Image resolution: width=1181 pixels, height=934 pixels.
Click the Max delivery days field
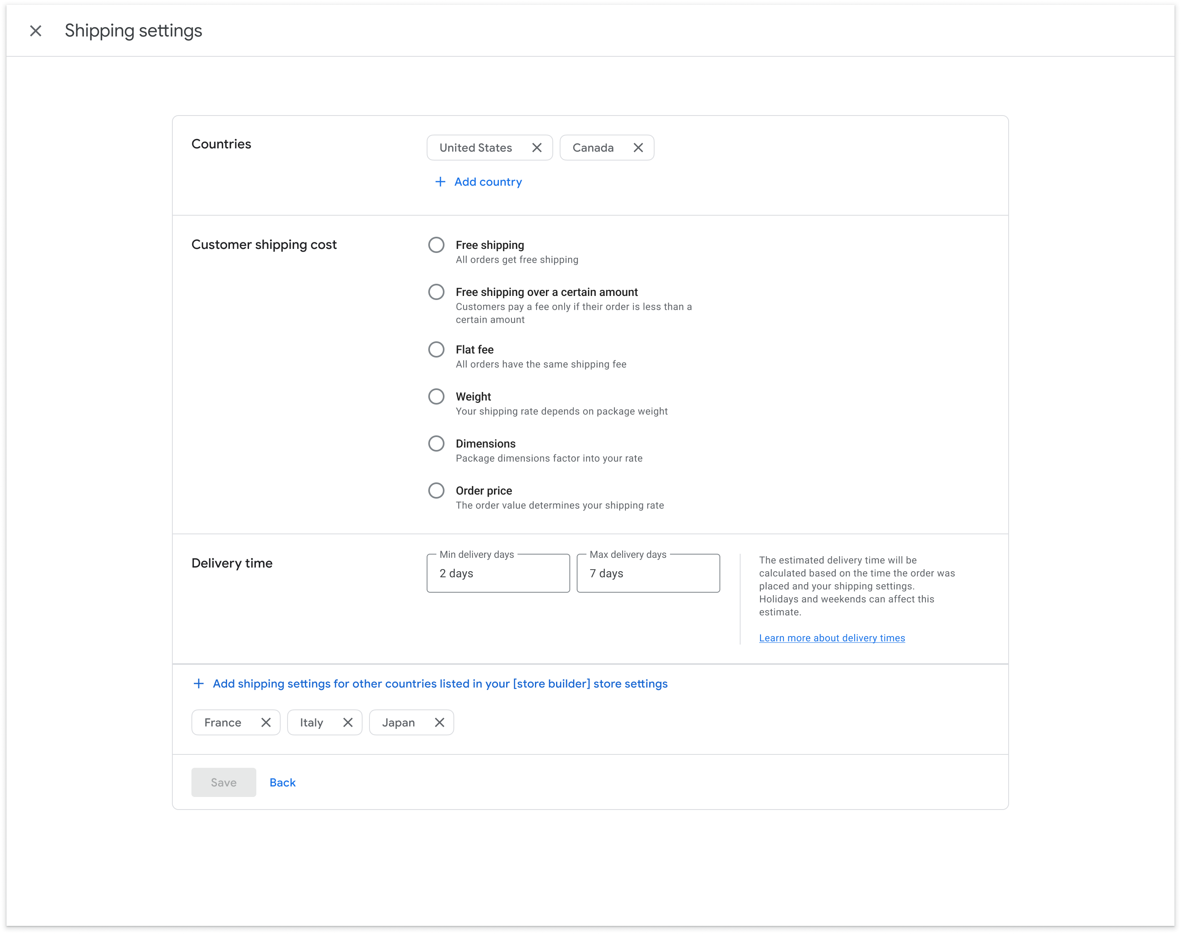pos(648,573)
